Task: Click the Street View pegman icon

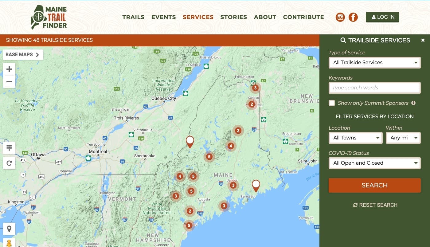Action: pos(9,243)
